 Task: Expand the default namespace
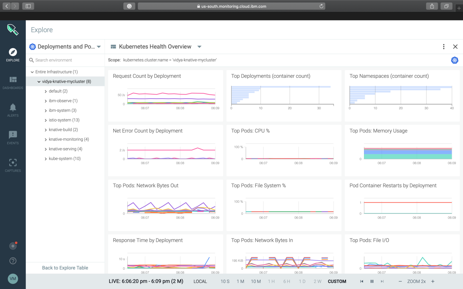point(46,91)
